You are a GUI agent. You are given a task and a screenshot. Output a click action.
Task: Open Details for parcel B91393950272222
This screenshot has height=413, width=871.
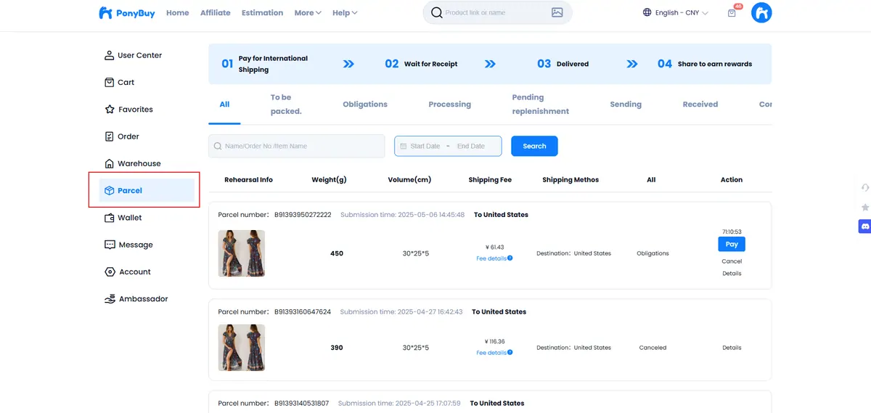coord(732,274)
